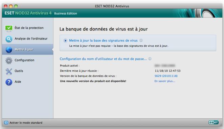The height and width of the screenshot is (129, 224).
Task: Click Une nouvelle version du produit est disponible
Action: pyautogui.click(x=93, y=81)
